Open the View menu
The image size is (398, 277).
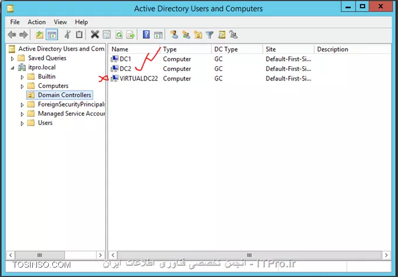(60, 22)
